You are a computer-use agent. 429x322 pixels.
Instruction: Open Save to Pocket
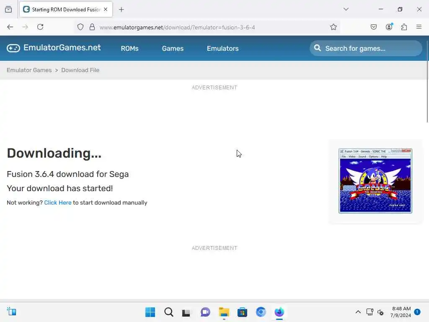pyautogui.click(x=374, y=27)
